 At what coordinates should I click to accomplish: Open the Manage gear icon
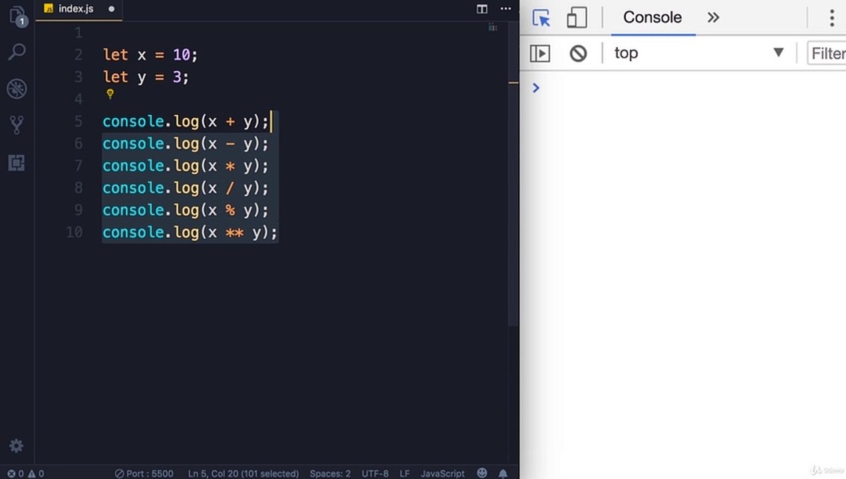pyautogui.click(x=17, y=446)
